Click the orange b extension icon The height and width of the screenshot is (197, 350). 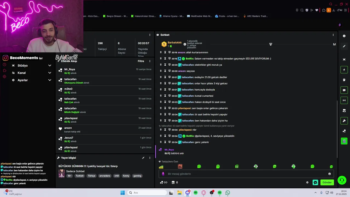pyautogui.click(x=329, y=10)
